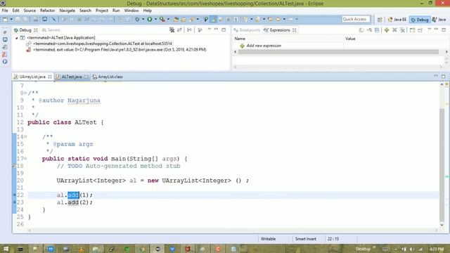Open the Refactor menu
This screenshot has width=450, height=253.
(47, 11)
